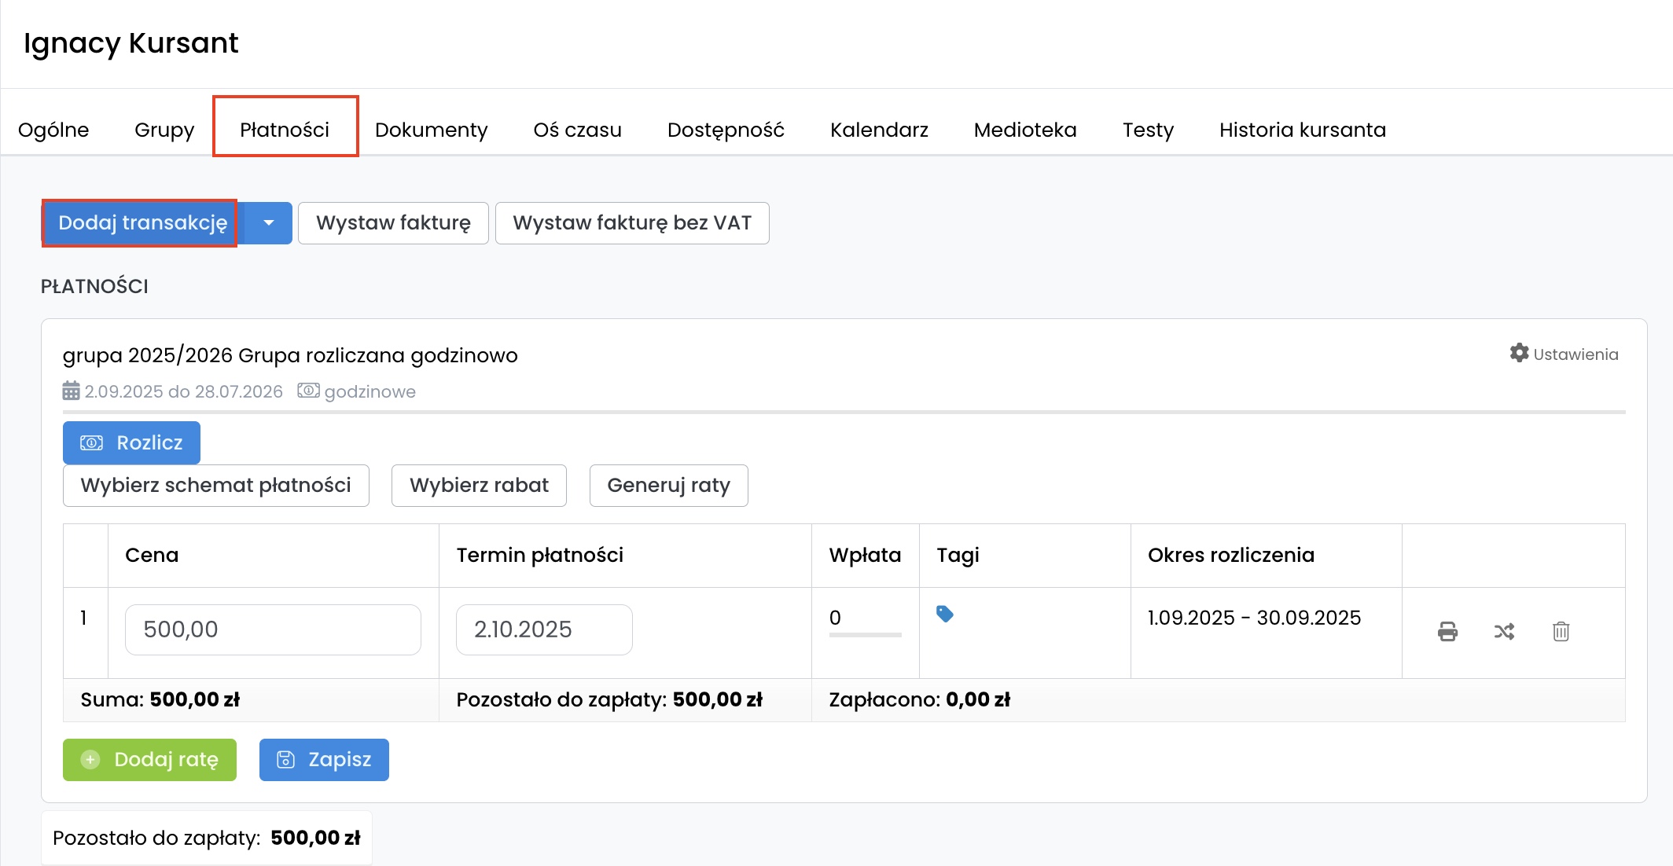Click the calendar icon beside date range

(71, 391)
